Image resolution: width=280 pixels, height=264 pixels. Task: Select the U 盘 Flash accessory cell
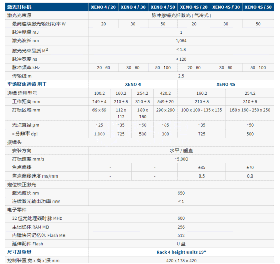pyautogui.click(x=181, y=244)
